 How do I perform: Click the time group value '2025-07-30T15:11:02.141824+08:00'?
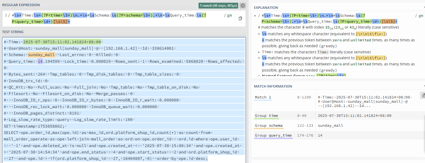pyautogui.click(x=355, y=116)
